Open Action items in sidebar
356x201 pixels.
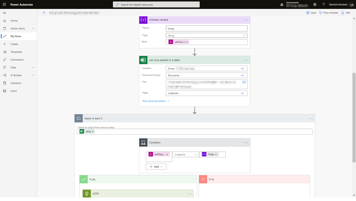click(x=18, y=29)
